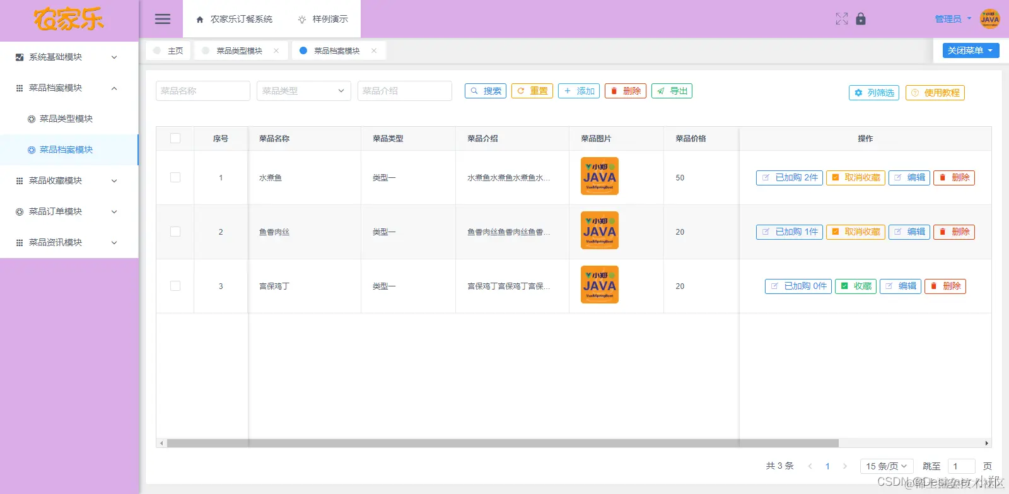The image size is (1009, 494).
Task: Edit the 鱼香肉丝 row with 编辑
Action: click(909, 232)
